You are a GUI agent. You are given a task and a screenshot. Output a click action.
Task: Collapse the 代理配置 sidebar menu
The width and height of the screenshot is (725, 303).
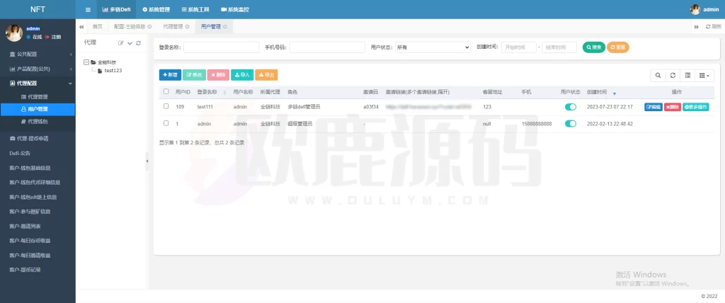(x=38, y=84)
